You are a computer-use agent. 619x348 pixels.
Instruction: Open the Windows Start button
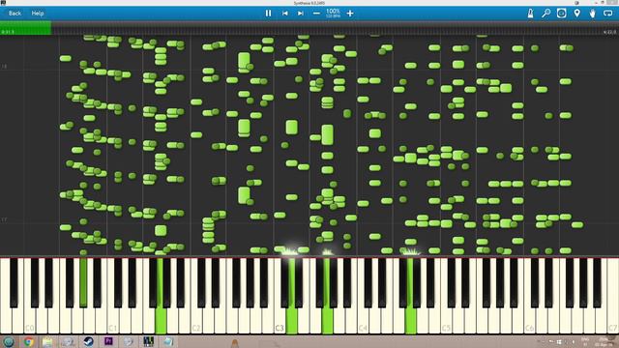point(9,341)
